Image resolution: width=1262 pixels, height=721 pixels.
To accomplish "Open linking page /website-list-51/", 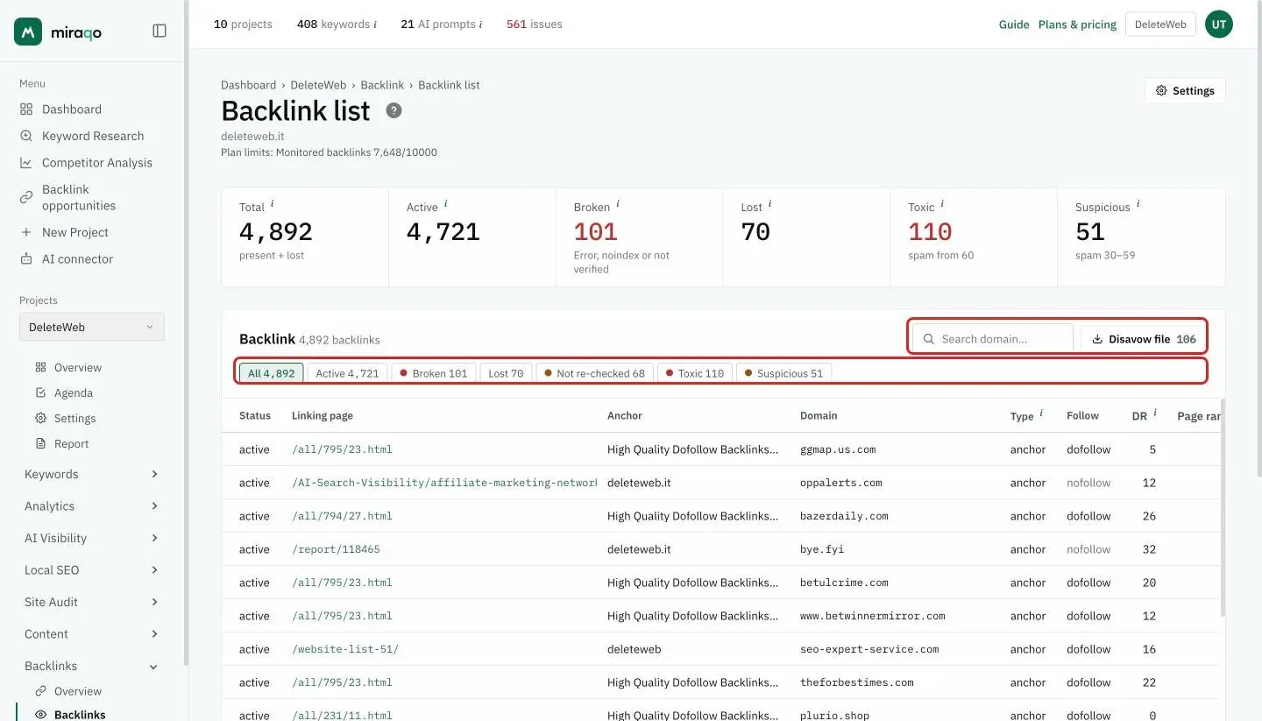I will click(x=345, y=649).
